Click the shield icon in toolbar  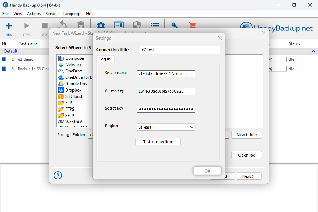(137, 24)
